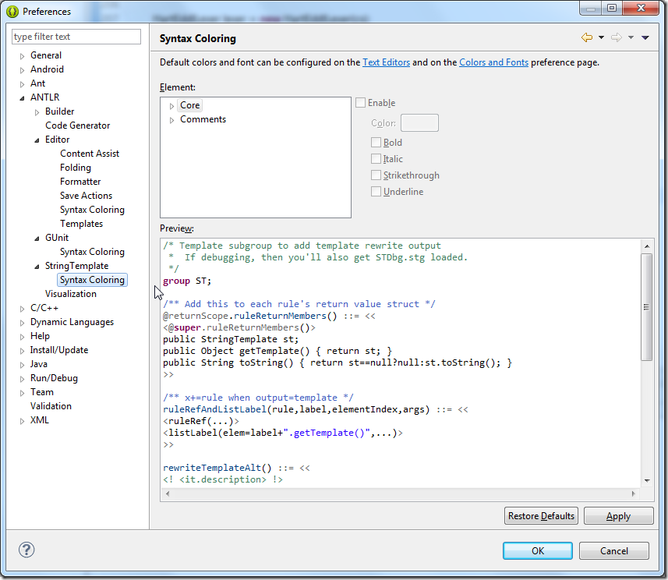Toggle the Italic checkbox
The height and width of the screenshot is (580, 668).
376,159
